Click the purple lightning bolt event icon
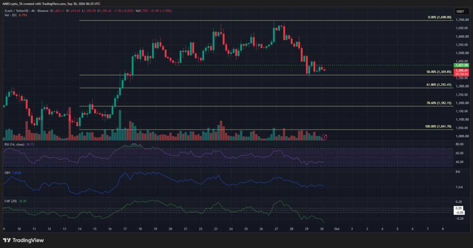 (324, 137)
